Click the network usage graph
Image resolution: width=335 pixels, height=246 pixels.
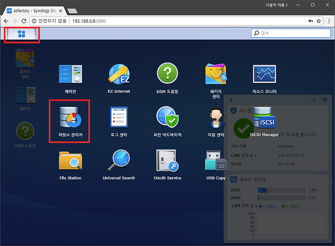point(291,224)
